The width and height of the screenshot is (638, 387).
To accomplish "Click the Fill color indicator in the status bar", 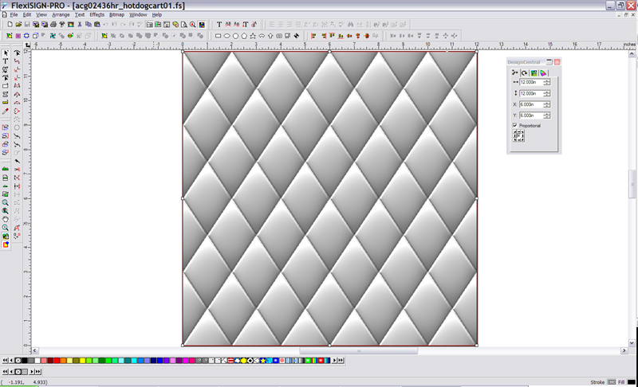I will [631, 382].
